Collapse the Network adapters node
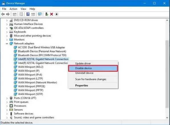The width and height of the screenshot is (170, 125). (7, 44)
